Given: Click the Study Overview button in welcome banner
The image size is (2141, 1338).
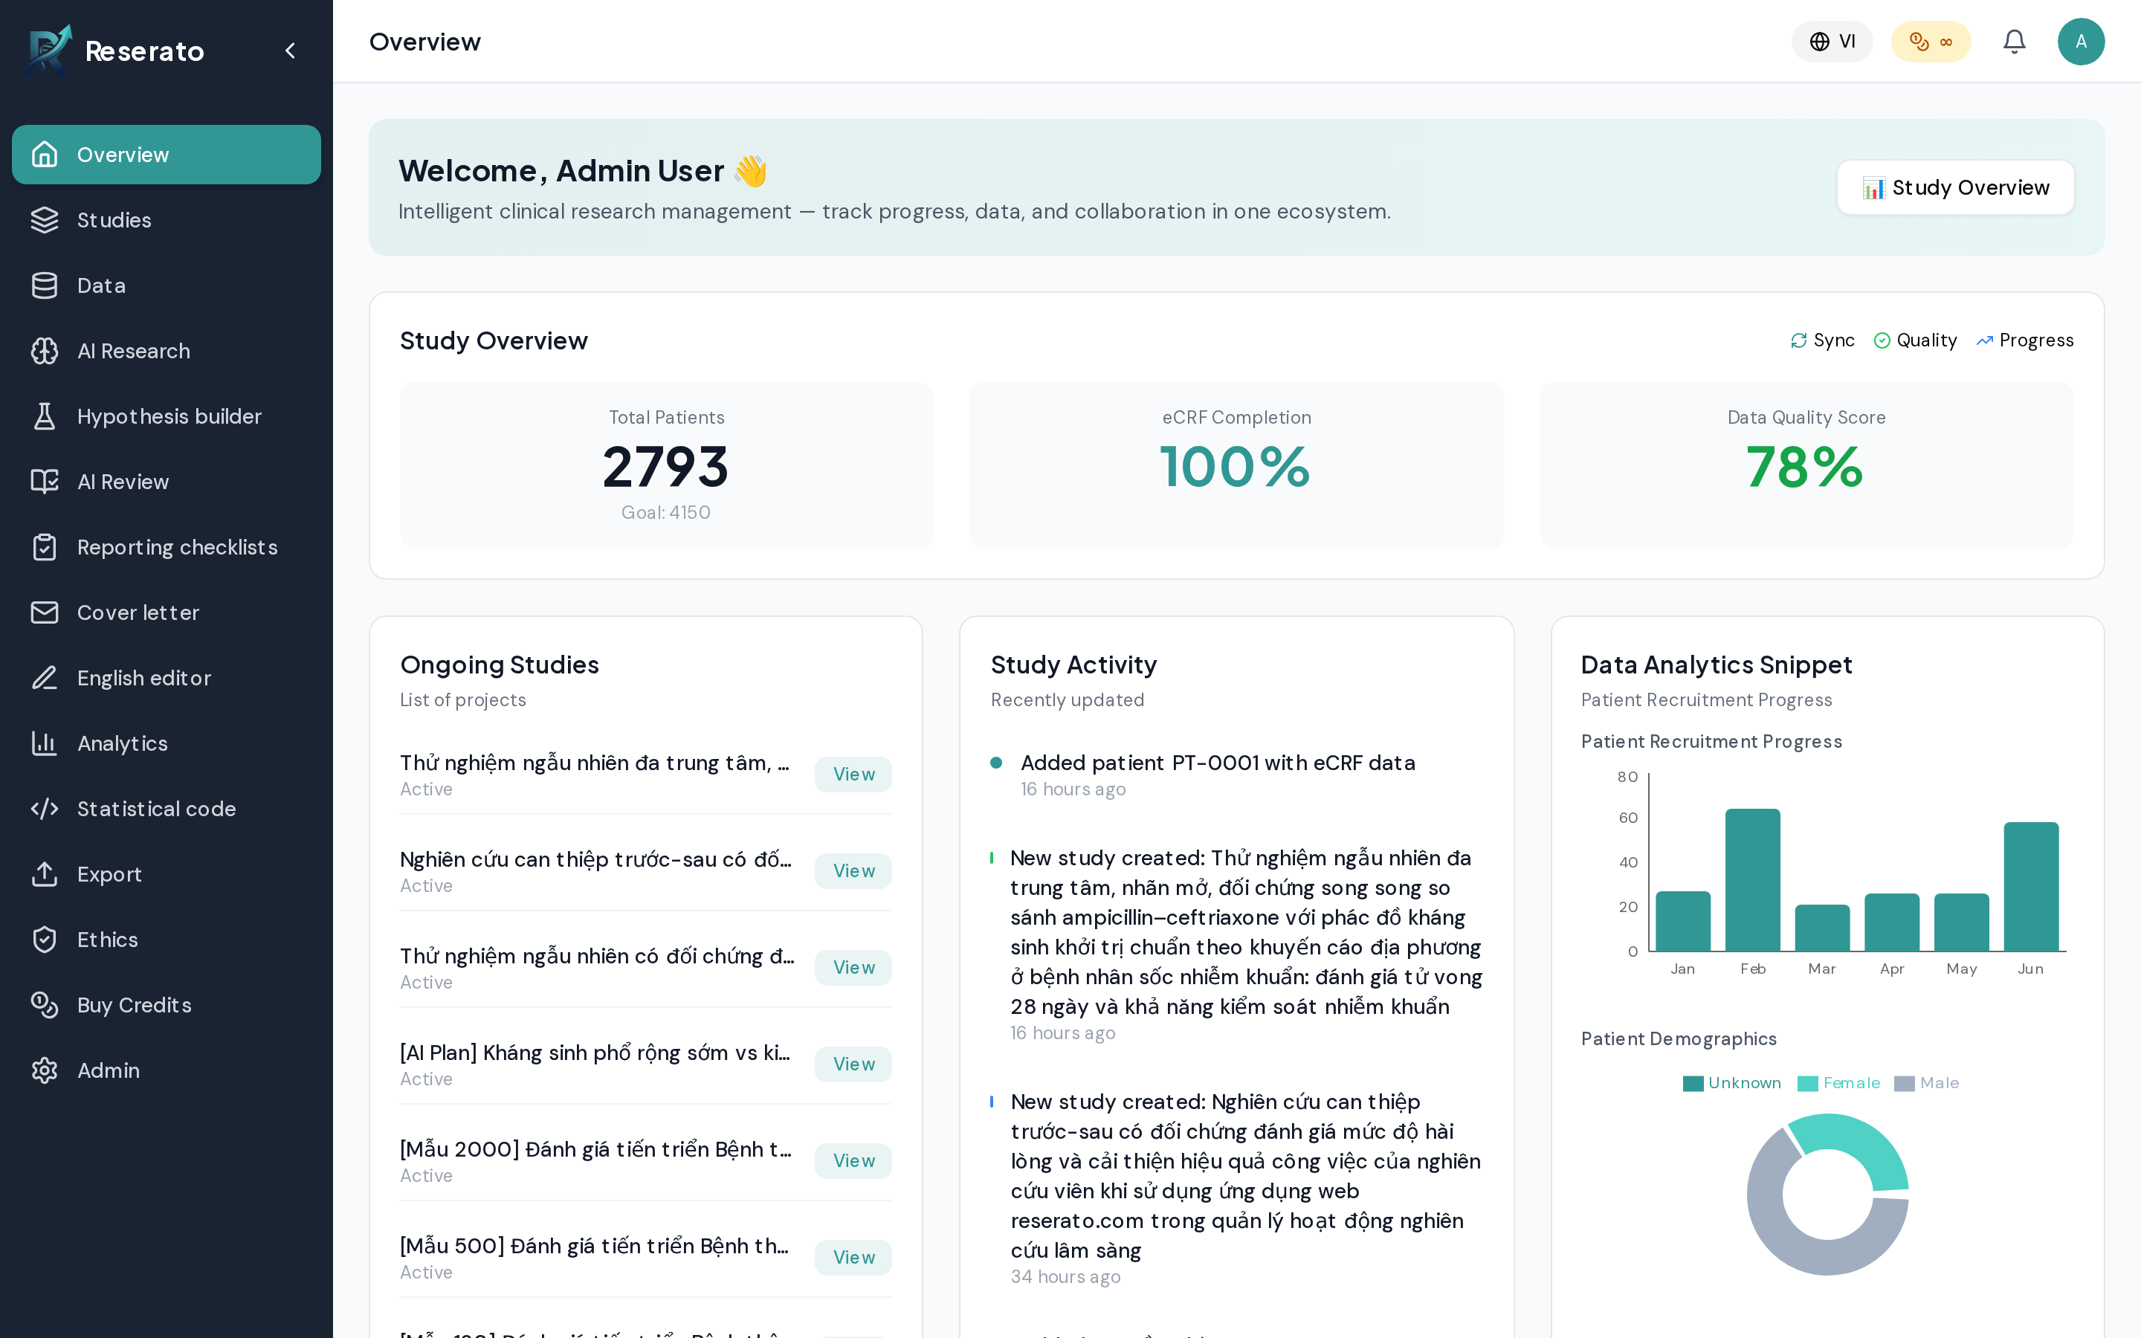Looking at the screenshot, I should [x=1955, y=187].
